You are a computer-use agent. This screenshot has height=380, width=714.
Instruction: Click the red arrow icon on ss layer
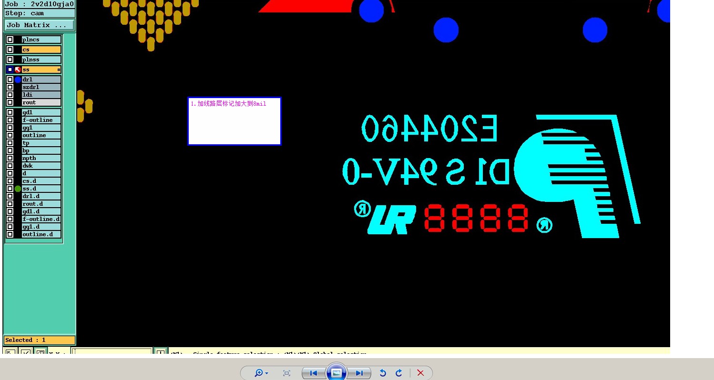click(18, 70)
